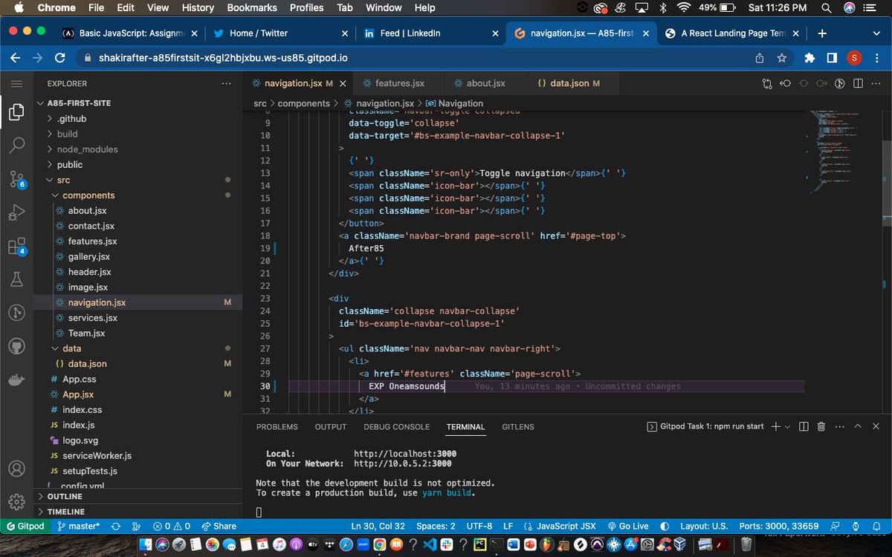Open App.jsx in the explorer
Viewport: 892px width, 557px height.
pyautogui.click(x=78, y=394)
